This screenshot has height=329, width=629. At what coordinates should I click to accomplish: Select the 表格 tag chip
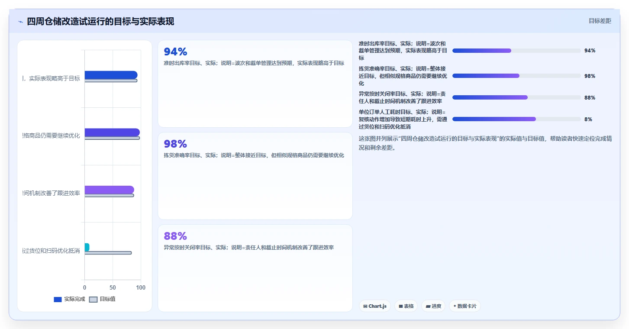[406, 306]
